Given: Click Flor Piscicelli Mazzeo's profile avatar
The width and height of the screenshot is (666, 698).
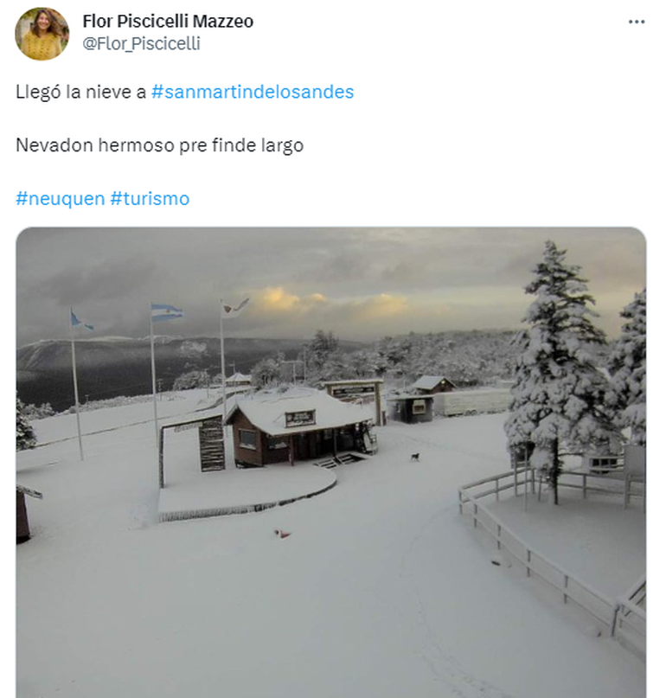Looking at the screenshot, I should tap(42, 34).
